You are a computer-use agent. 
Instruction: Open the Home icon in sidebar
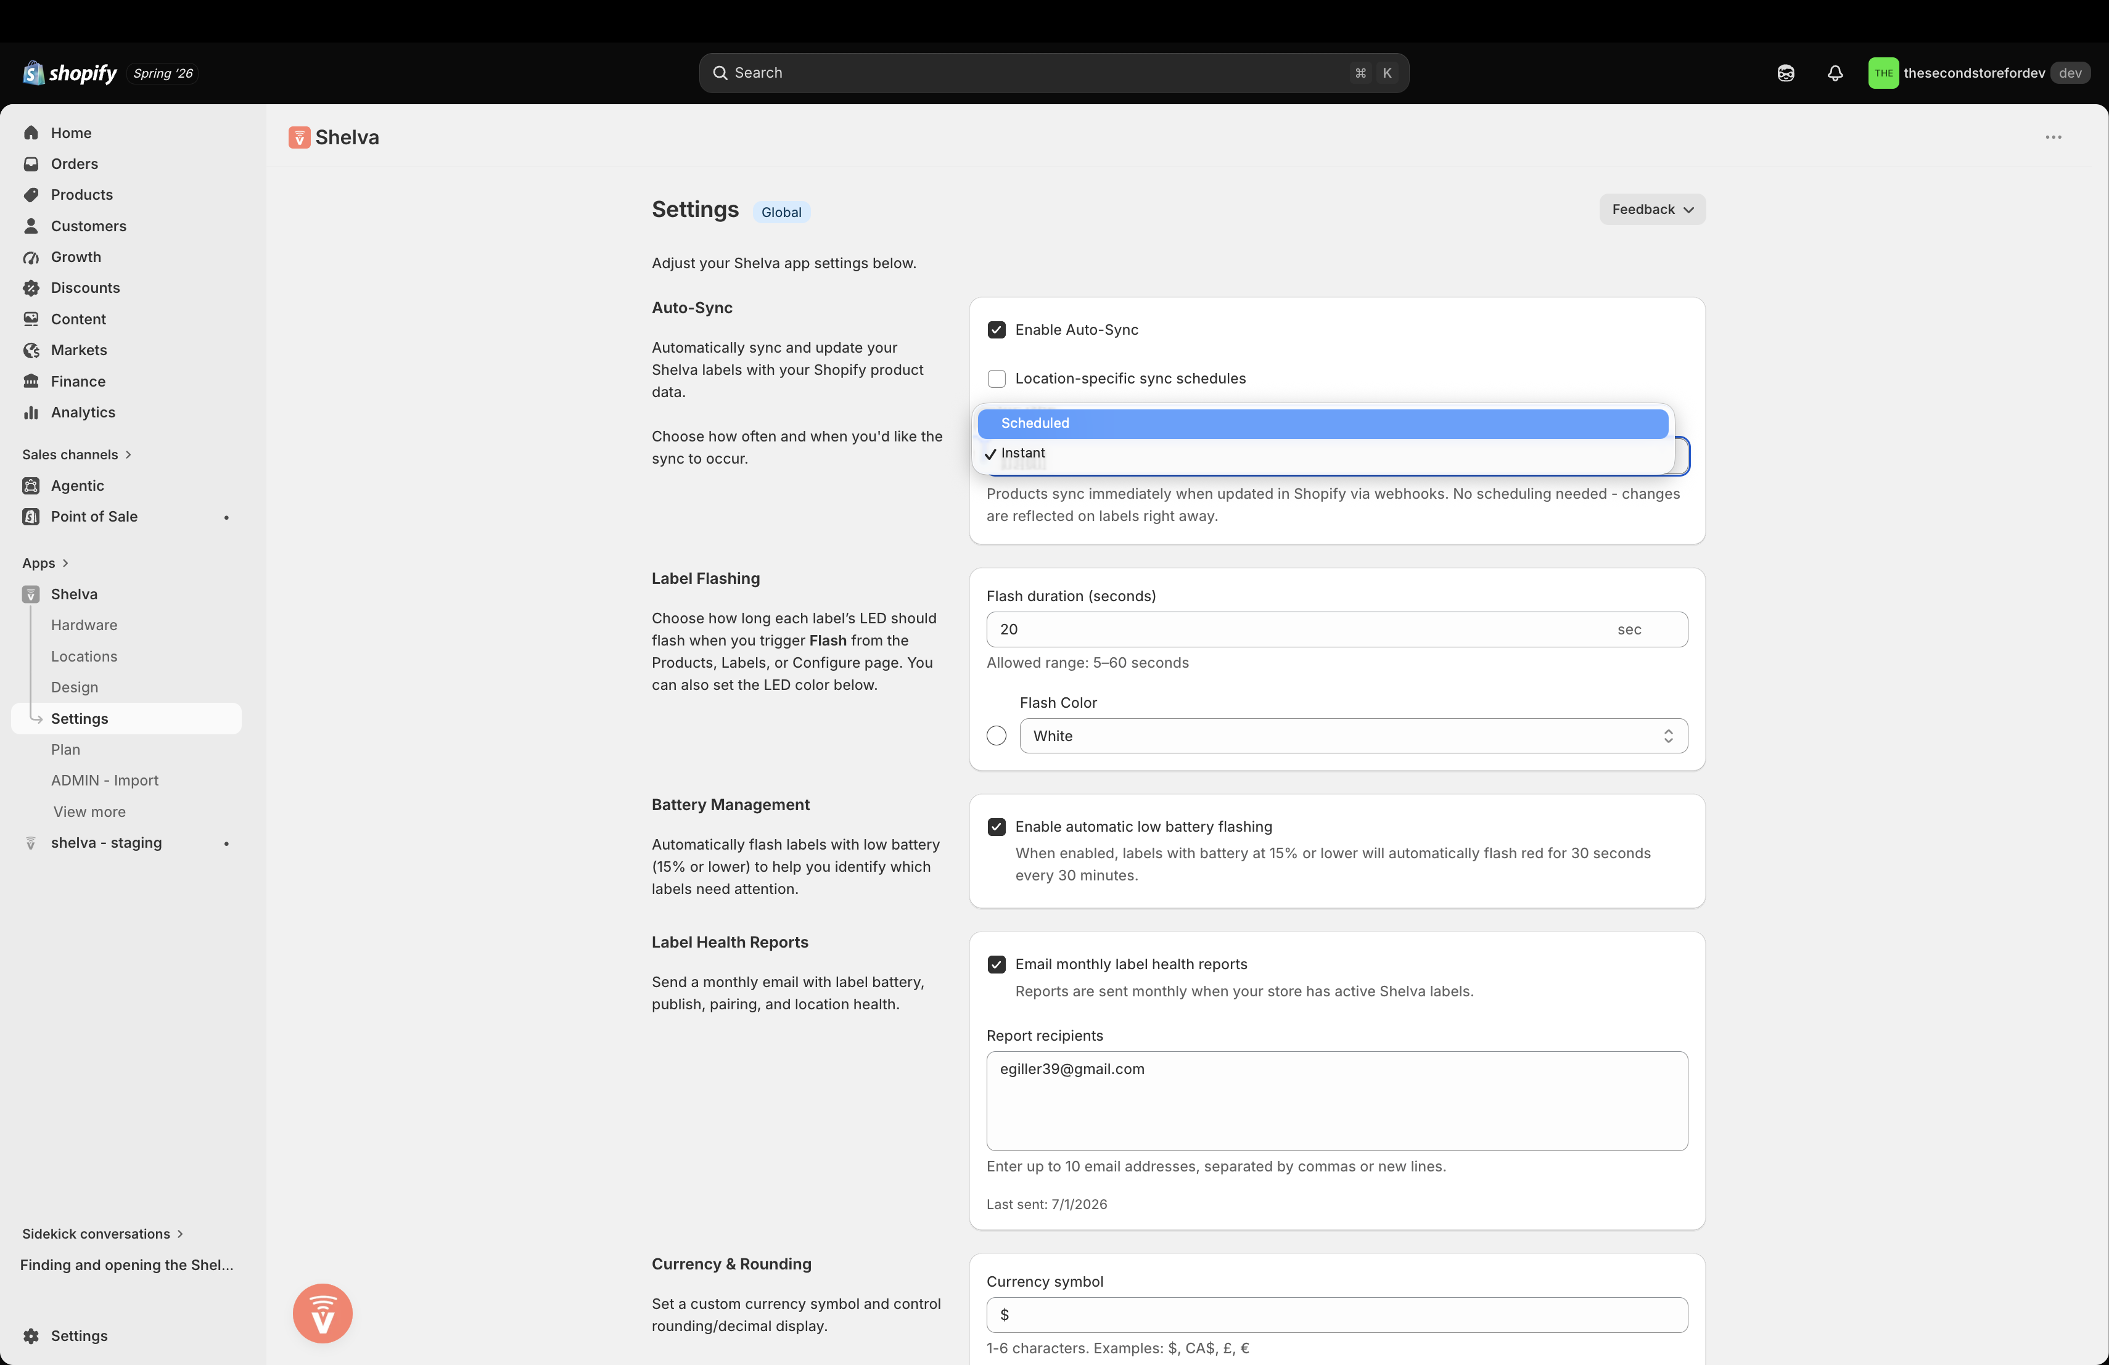(31, 133)
